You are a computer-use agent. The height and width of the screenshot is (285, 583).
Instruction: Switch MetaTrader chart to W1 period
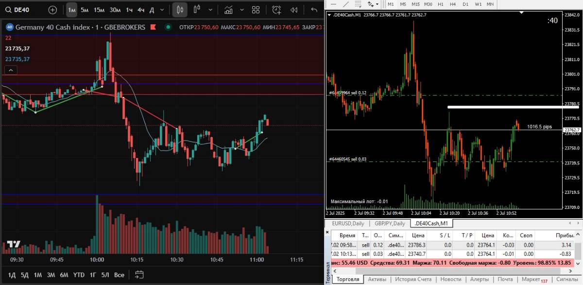[478, 4]
